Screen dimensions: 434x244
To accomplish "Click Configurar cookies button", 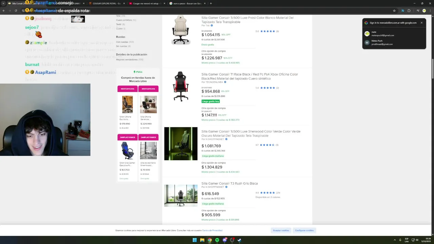I will point(304,230).
